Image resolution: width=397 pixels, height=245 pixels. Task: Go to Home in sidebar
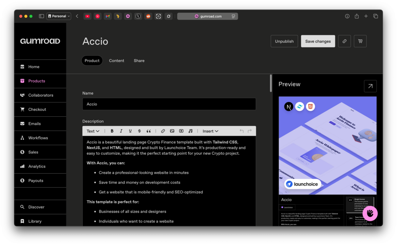point(40,67)
